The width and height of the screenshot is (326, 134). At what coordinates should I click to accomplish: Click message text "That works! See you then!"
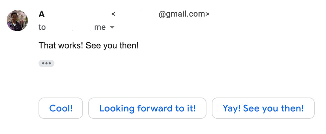click(88, 45)
